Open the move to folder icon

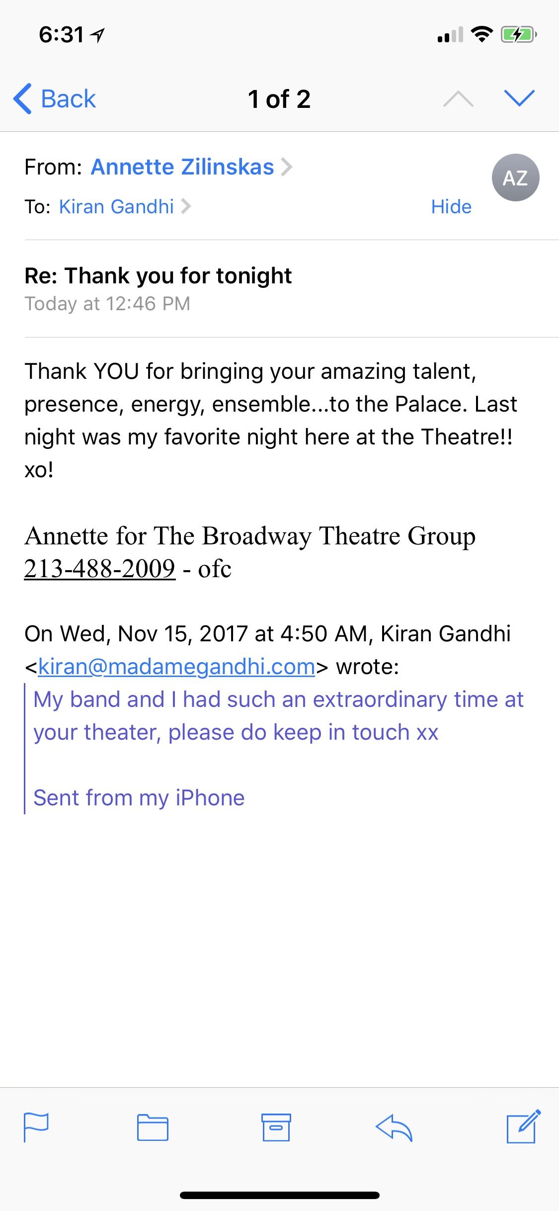point(153,1127)
